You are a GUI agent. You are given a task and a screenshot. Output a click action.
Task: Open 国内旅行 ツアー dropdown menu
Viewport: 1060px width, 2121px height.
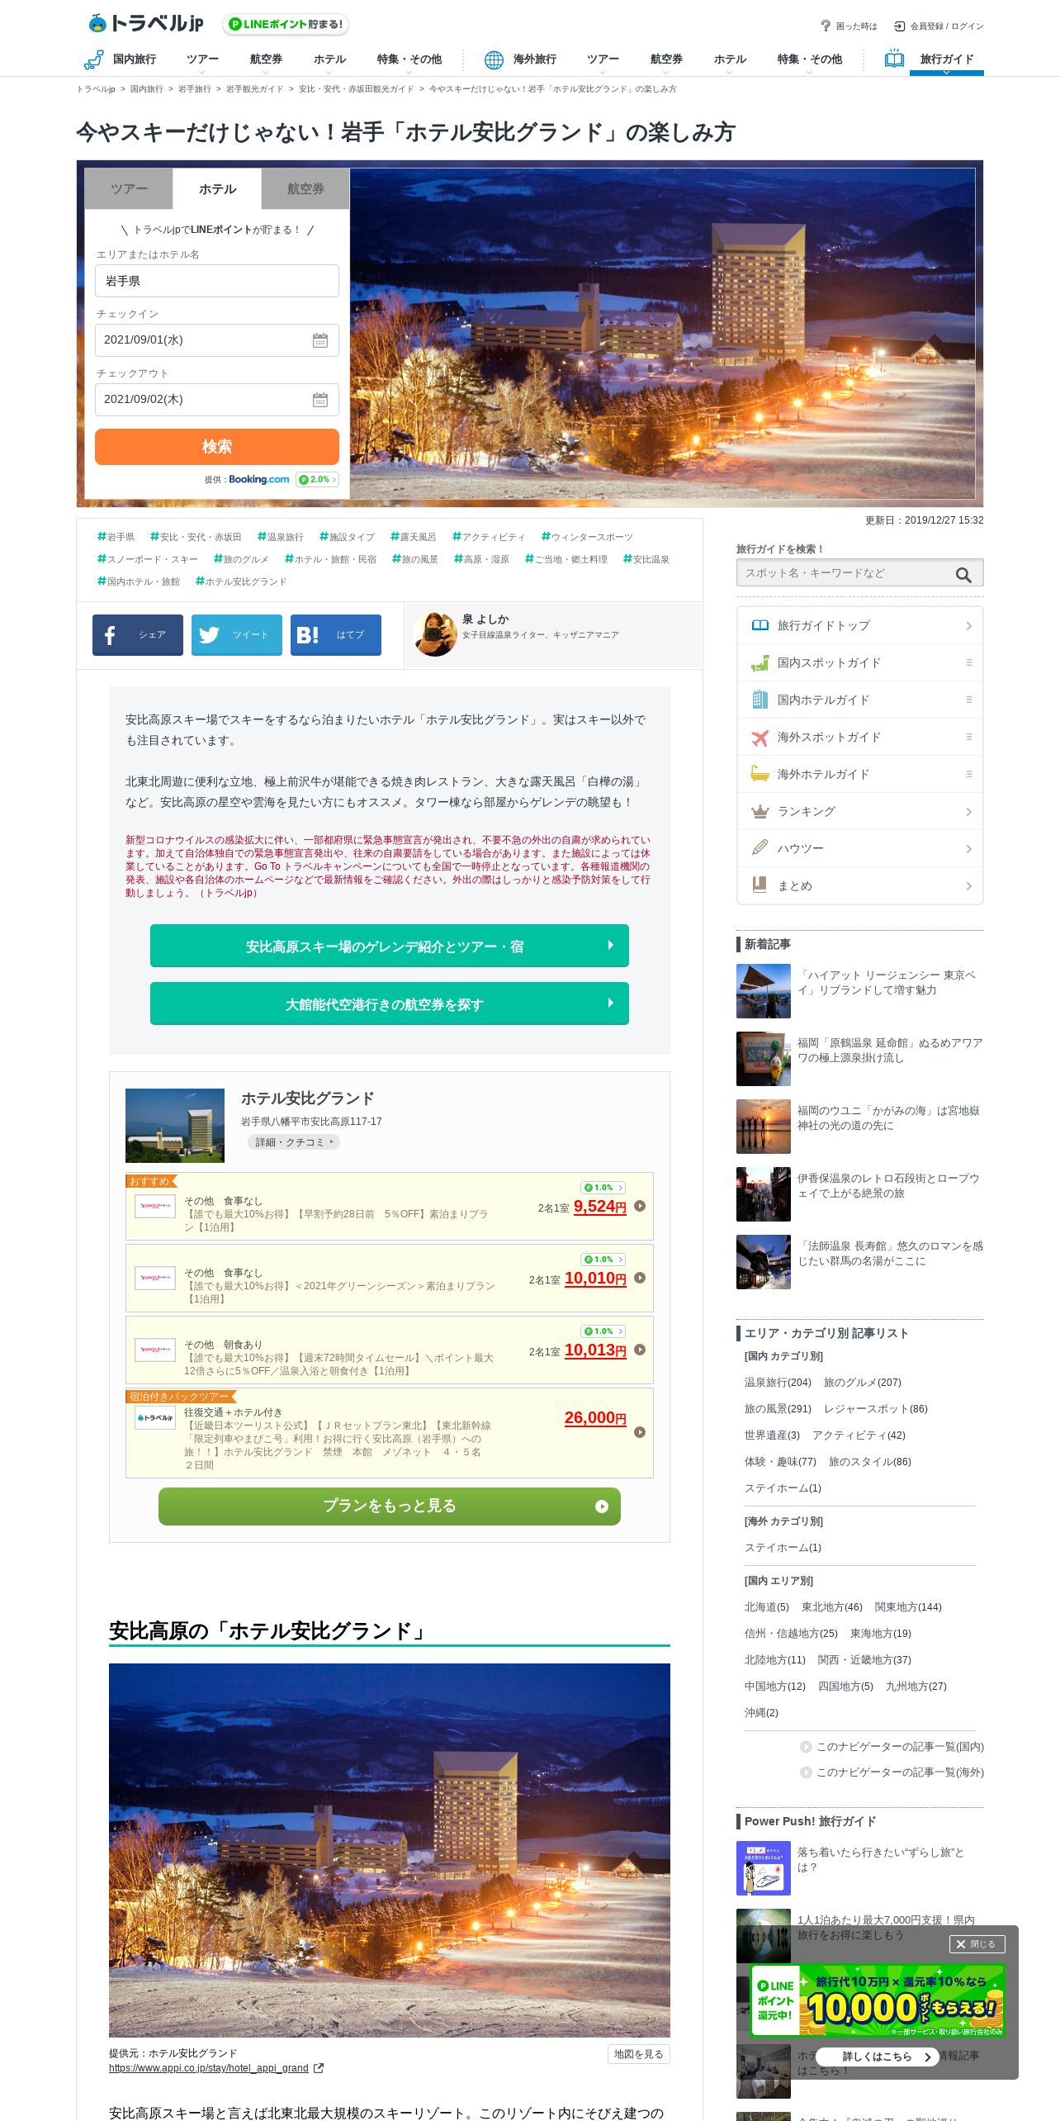(x=202, y=60)
